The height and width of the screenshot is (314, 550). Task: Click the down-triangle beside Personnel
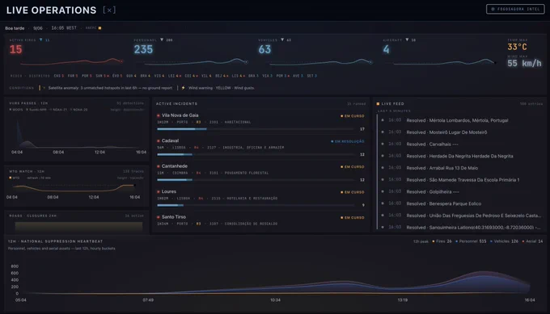162,40
